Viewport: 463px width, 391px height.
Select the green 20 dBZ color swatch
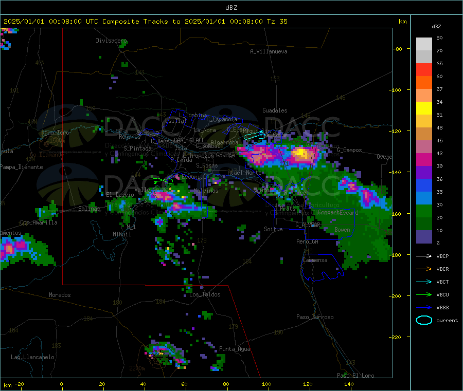pyautogui.click(x=424, y=211)
